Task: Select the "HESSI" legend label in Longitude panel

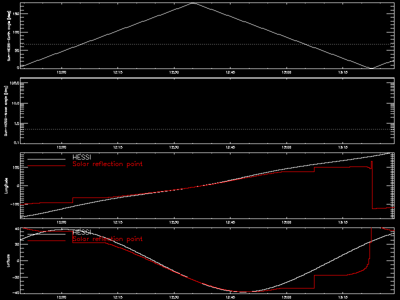Action: (x=81, y=157)
